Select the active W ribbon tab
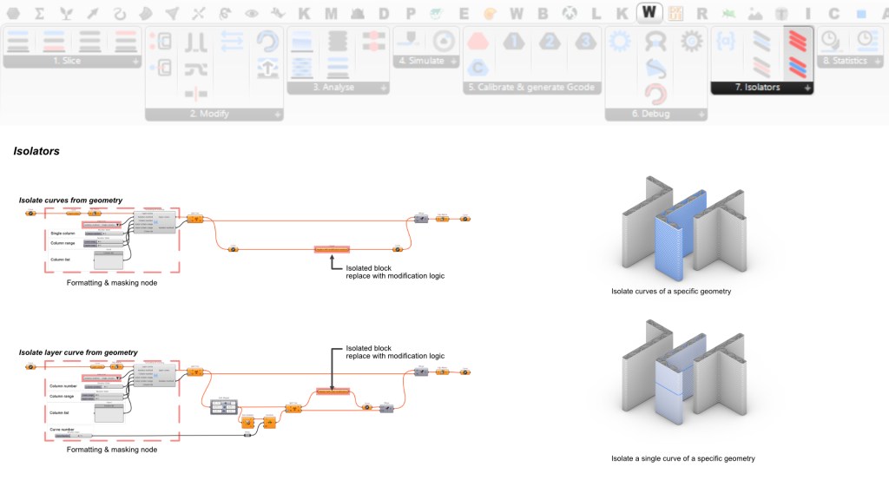 [x=649, y=13]
